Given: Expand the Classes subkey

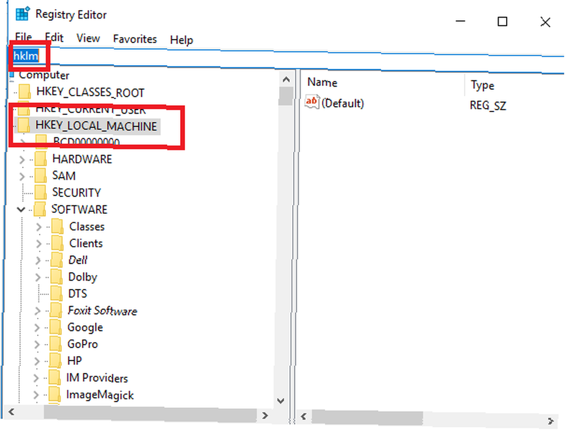Looking at the screenshot, I should coord(38,226).
